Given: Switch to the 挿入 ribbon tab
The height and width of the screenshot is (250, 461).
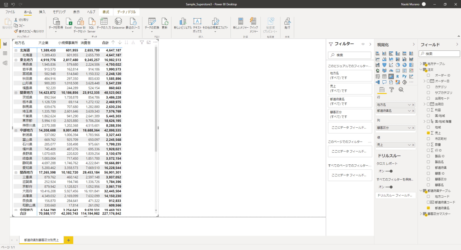Looking at the screenshot, I should (x=42, y=12).
